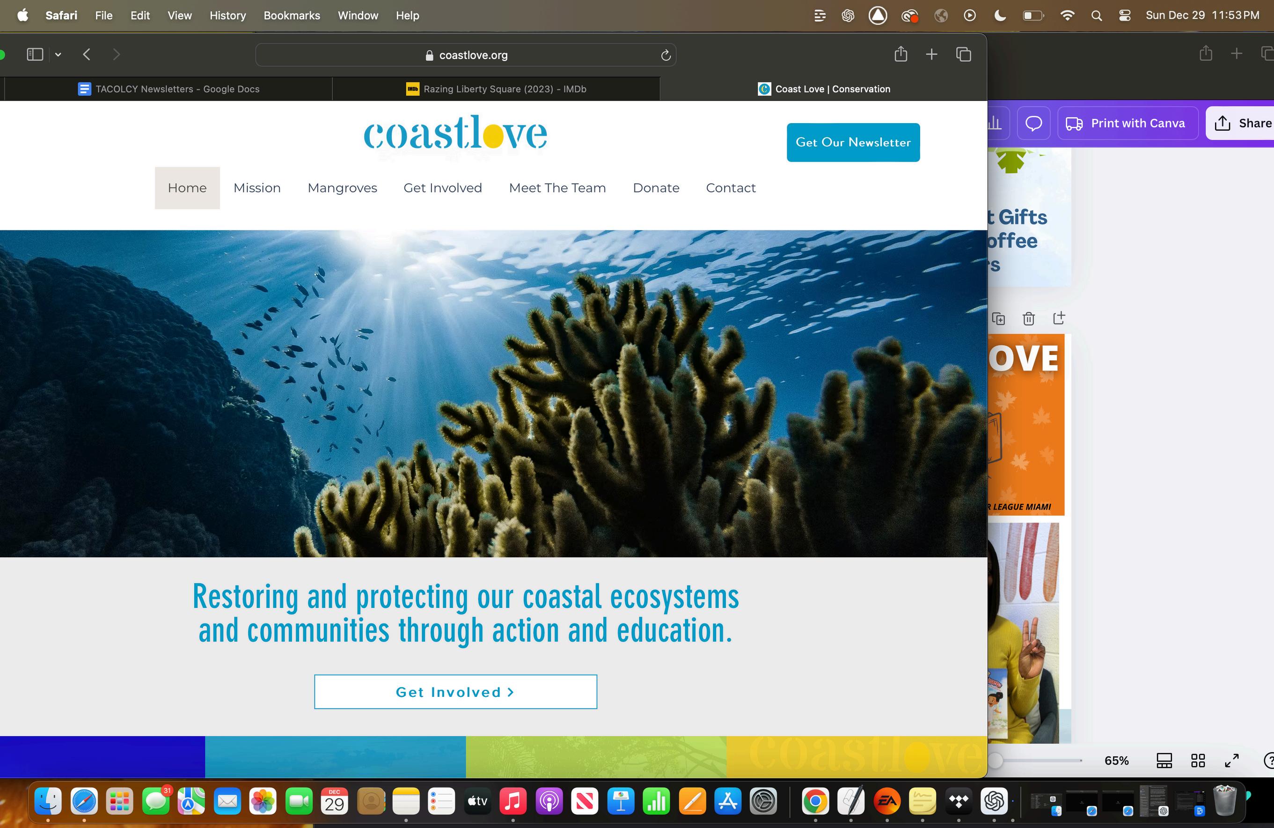Select the orange LOVE Canva page thumbnail

pyautogui.click(x=1026, y=425)
